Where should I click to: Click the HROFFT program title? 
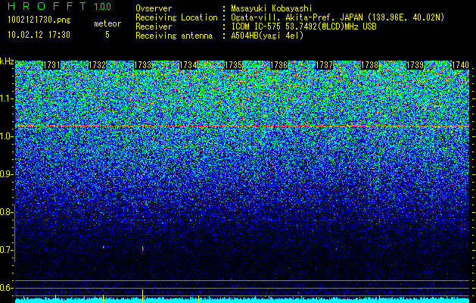point(47,6)
